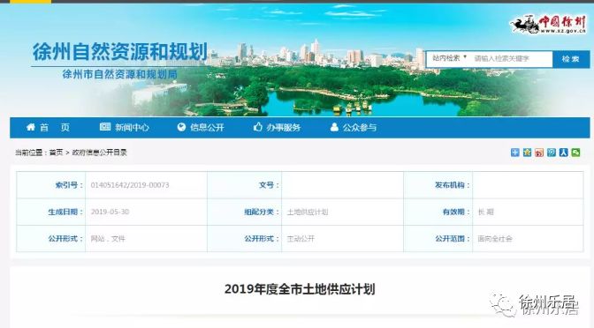The width and height of the screenshot is (594, 328).
Task: Share via Tencent Weibo icon
Action: (552, 153)
